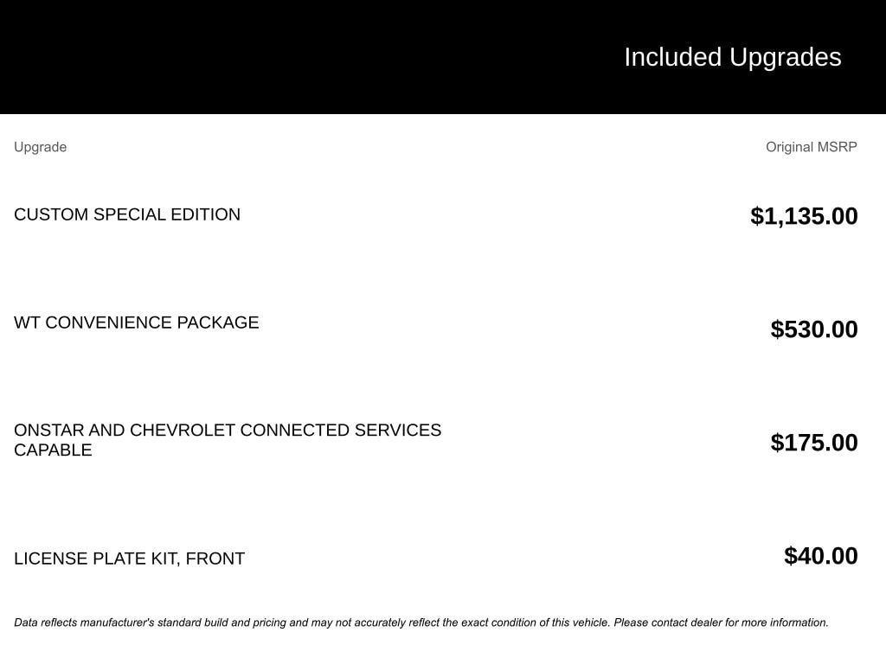Click the data disclaimer footnote text
This screenshot has width=886, height=664.
421,622
